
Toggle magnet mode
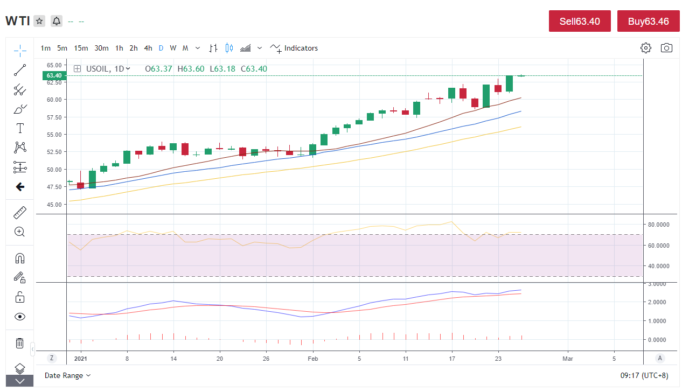(20, 258)
